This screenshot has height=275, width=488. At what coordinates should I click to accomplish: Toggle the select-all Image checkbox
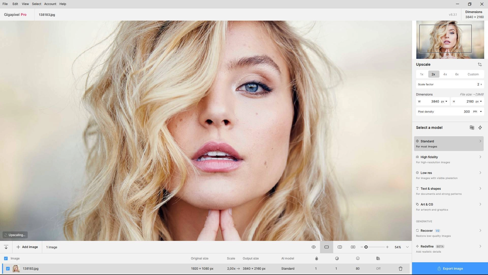[x=6, y=258]
